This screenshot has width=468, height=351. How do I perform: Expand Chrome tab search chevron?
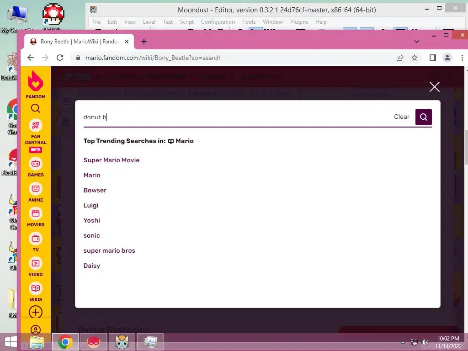click(417, 42)
